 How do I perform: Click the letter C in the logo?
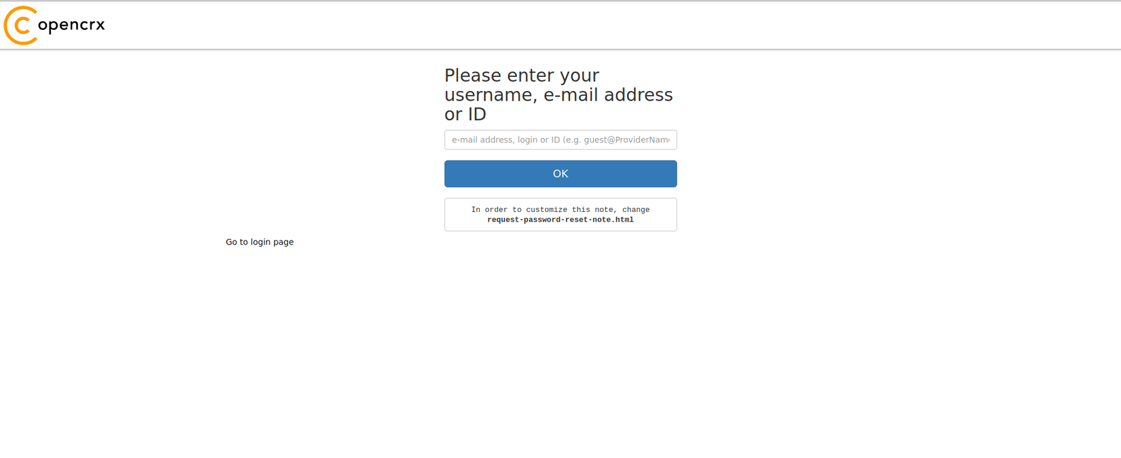[20, 25]
